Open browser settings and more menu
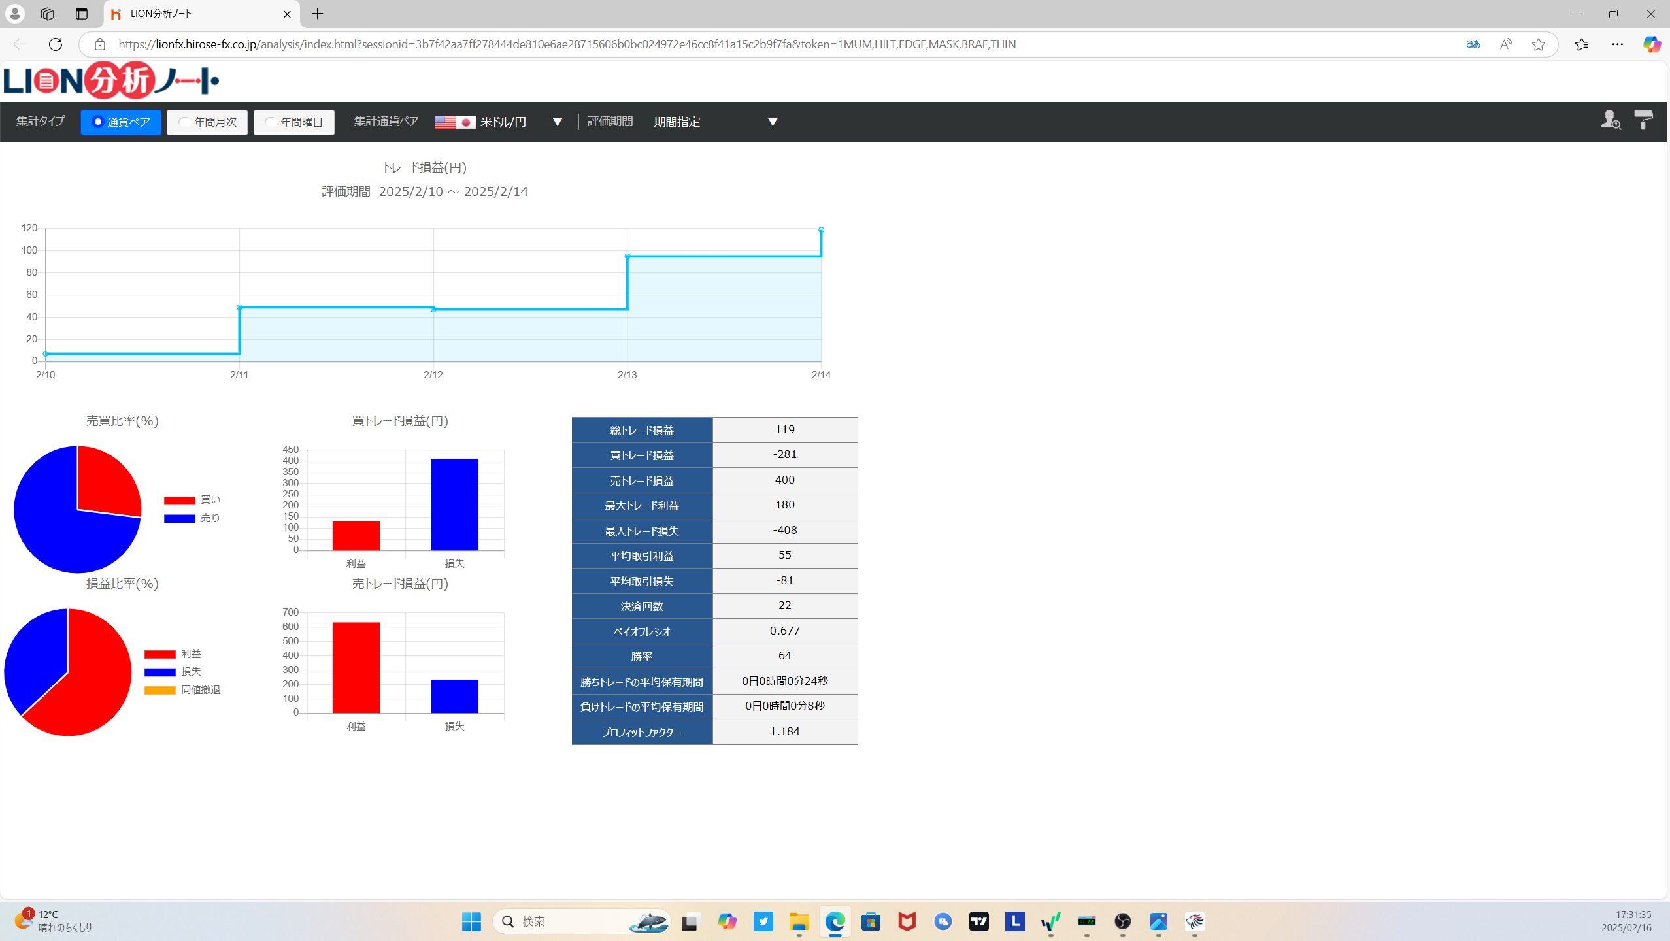The width and height of the screenshot is (1670, 941). (x=1617, y=44)
